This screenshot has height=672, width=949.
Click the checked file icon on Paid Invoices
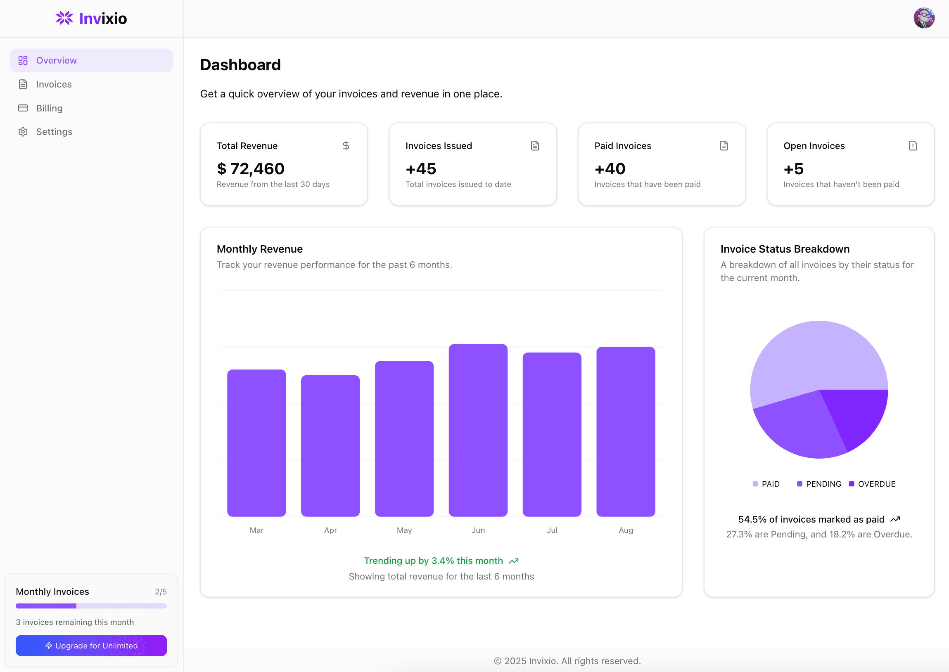tap(724, 146)
